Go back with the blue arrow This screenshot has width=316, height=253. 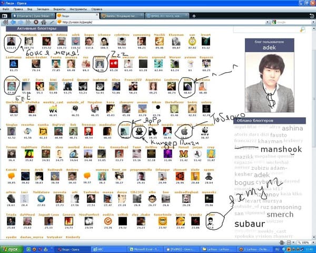coord(13,22)
